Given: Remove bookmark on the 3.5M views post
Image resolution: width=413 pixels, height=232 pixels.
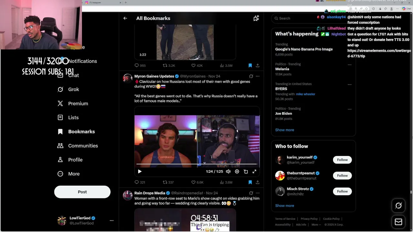Looking at the screenshot, I should [x=250, y=65].
